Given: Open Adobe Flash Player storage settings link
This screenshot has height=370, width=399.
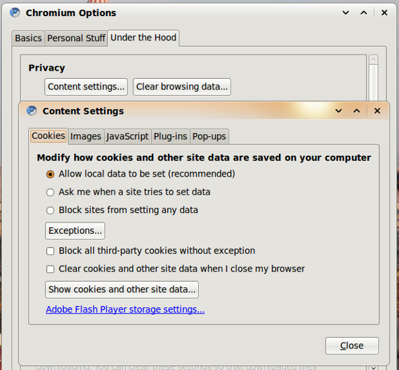Looking at the screenshot, I should coord(125,309).
